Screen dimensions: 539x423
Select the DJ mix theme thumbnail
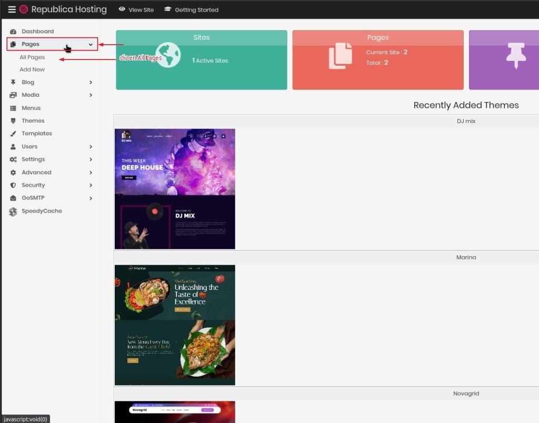175,189
